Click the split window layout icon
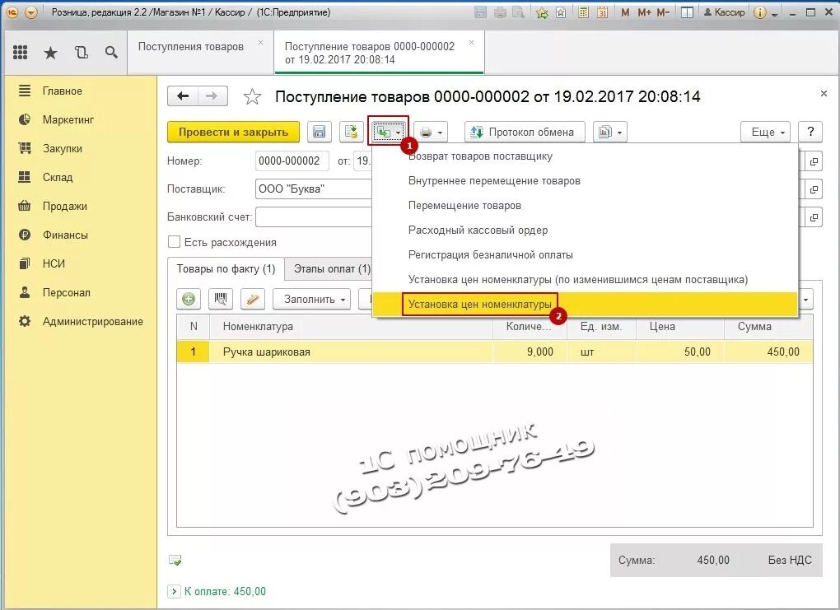 tap(687, 12)
